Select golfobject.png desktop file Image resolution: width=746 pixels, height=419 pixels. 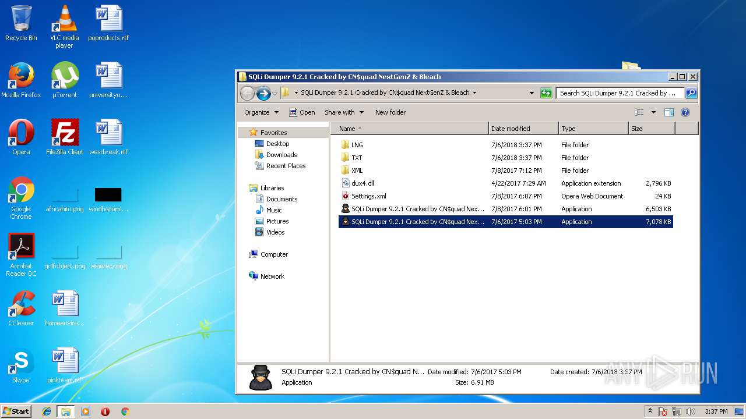click(x=64, y=256)
